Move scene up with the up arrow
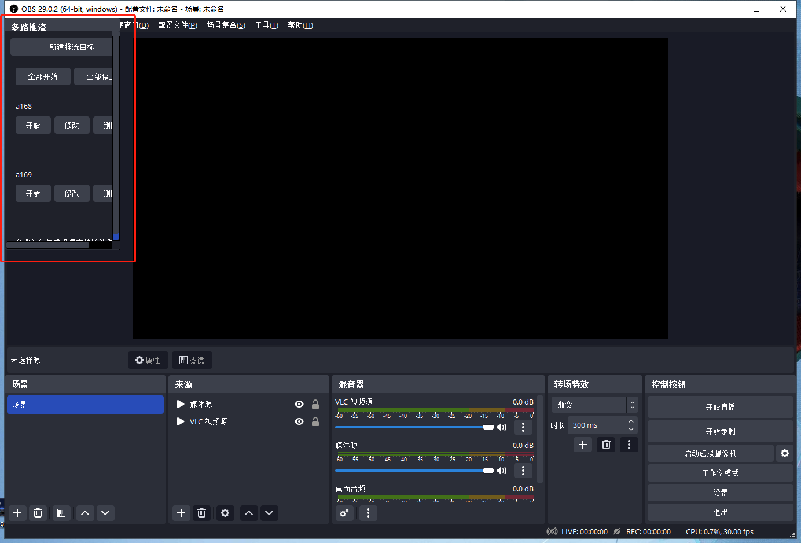Screen dimensions: 801x543 (85, 513)
